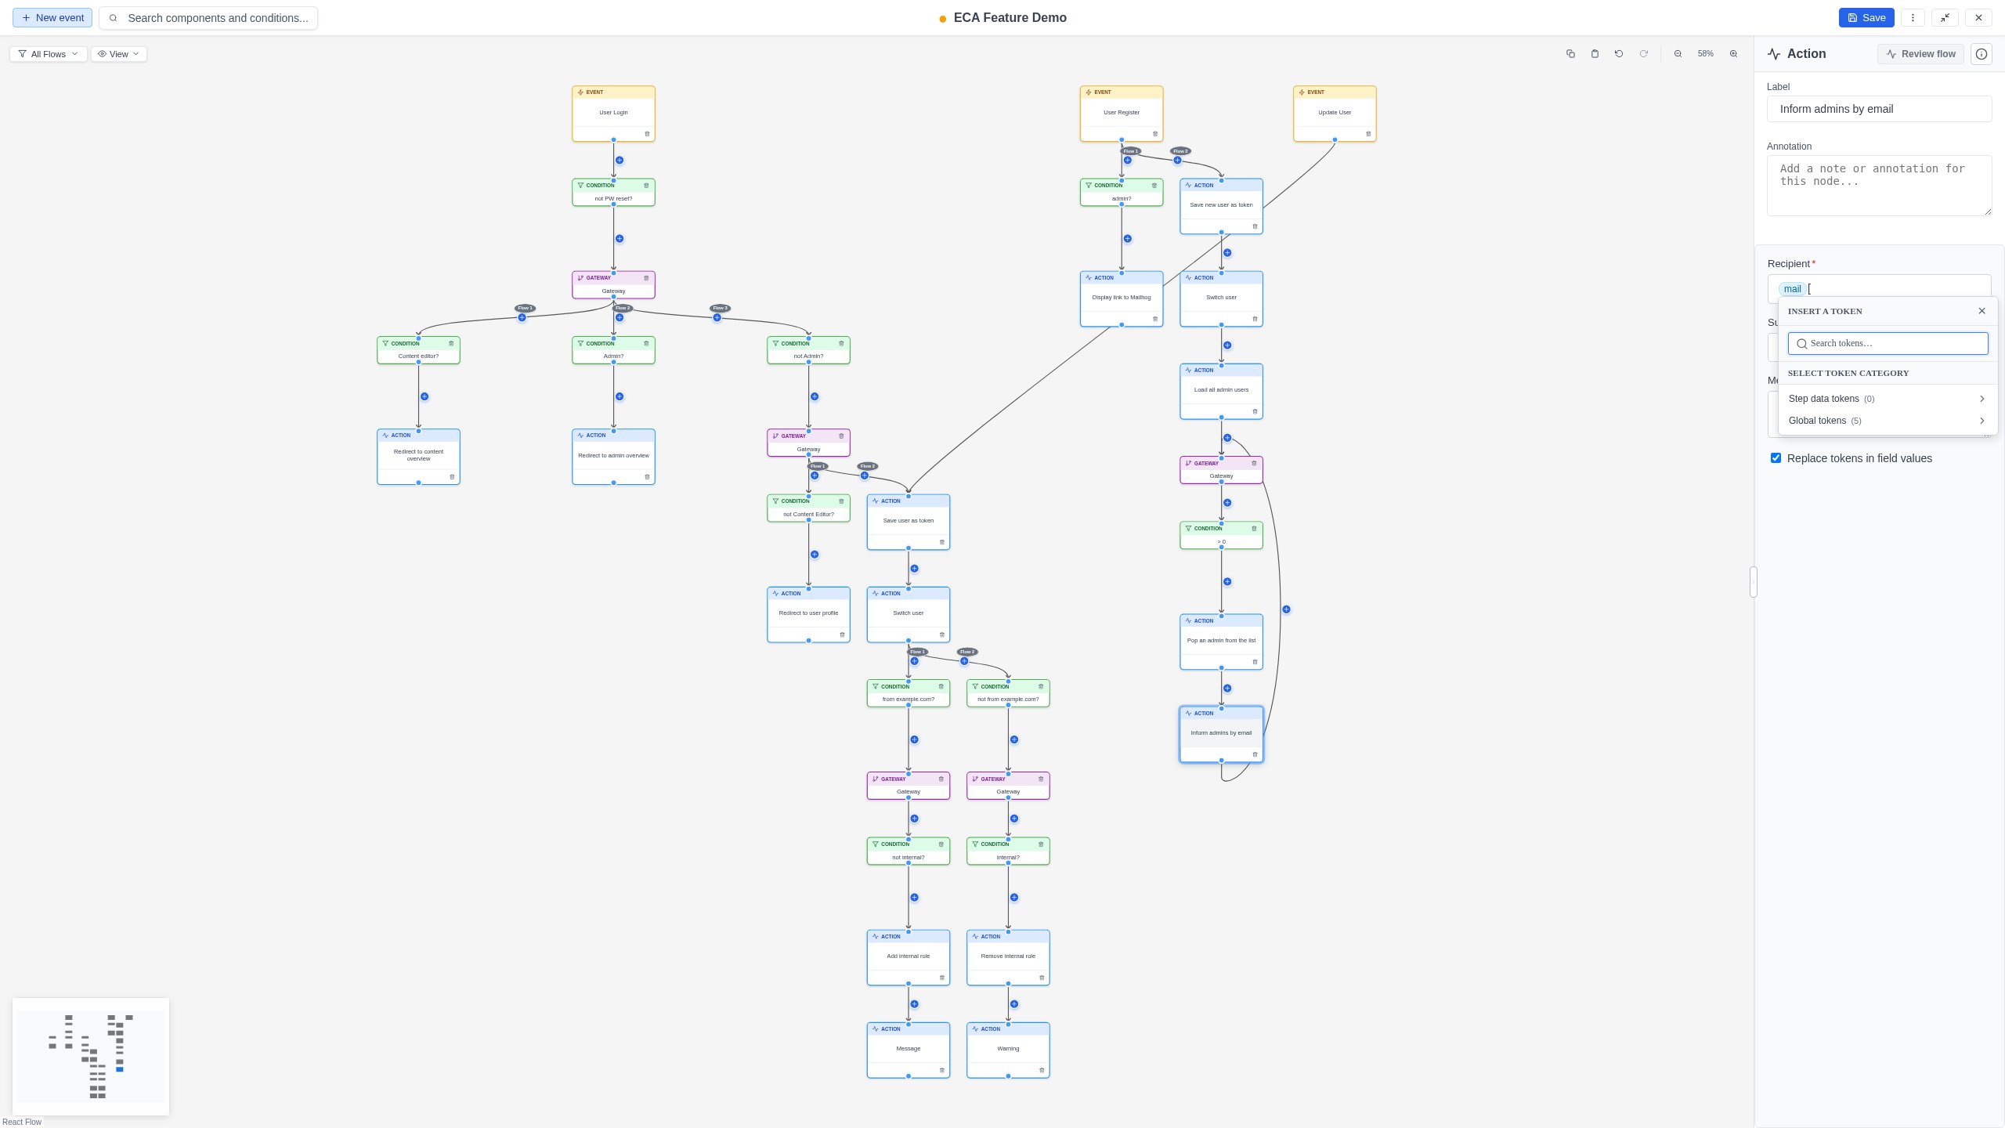This screenshot has height=1128, width=2005.
Task: Select the 'Add internal role' action node
Action: [x=909, y=957]
